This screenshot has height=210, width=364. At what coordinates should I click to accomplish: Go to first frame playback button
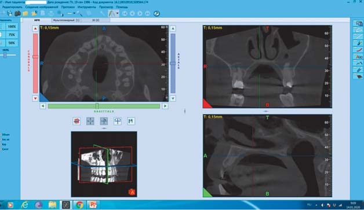(x=125, y=13)
